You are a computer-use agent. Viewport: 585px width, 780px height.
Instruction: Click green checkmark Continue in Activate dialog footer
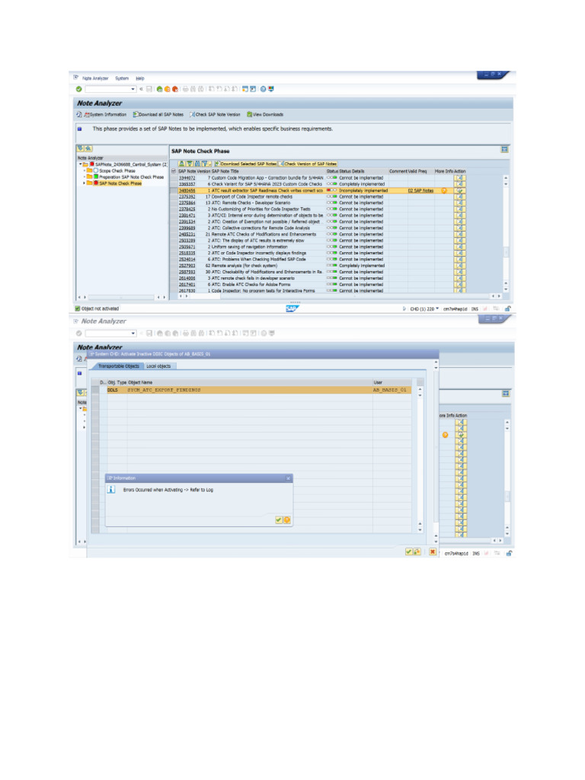(x=409, y=551)
